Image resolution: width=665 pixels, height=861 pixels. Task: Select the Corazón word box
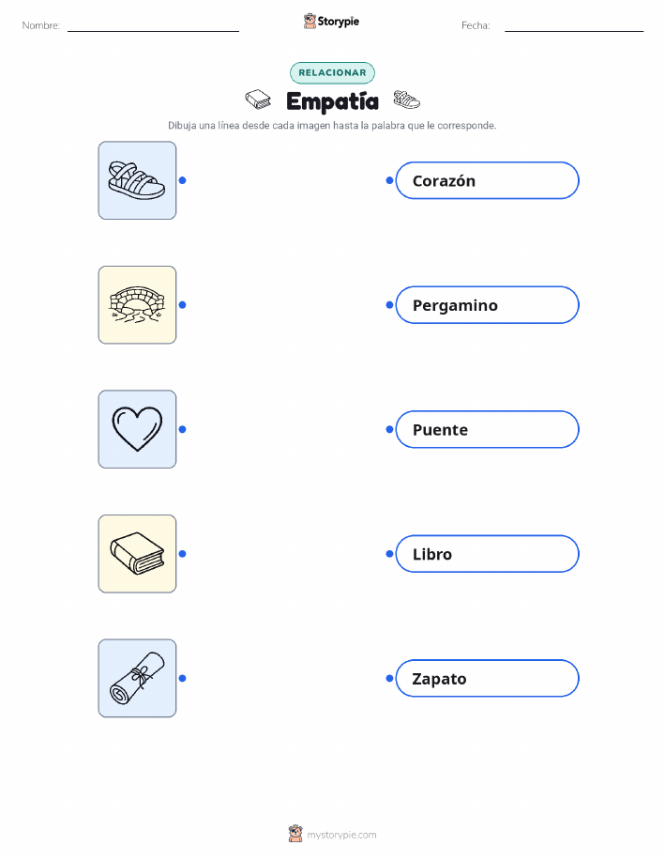click(487, 180)
